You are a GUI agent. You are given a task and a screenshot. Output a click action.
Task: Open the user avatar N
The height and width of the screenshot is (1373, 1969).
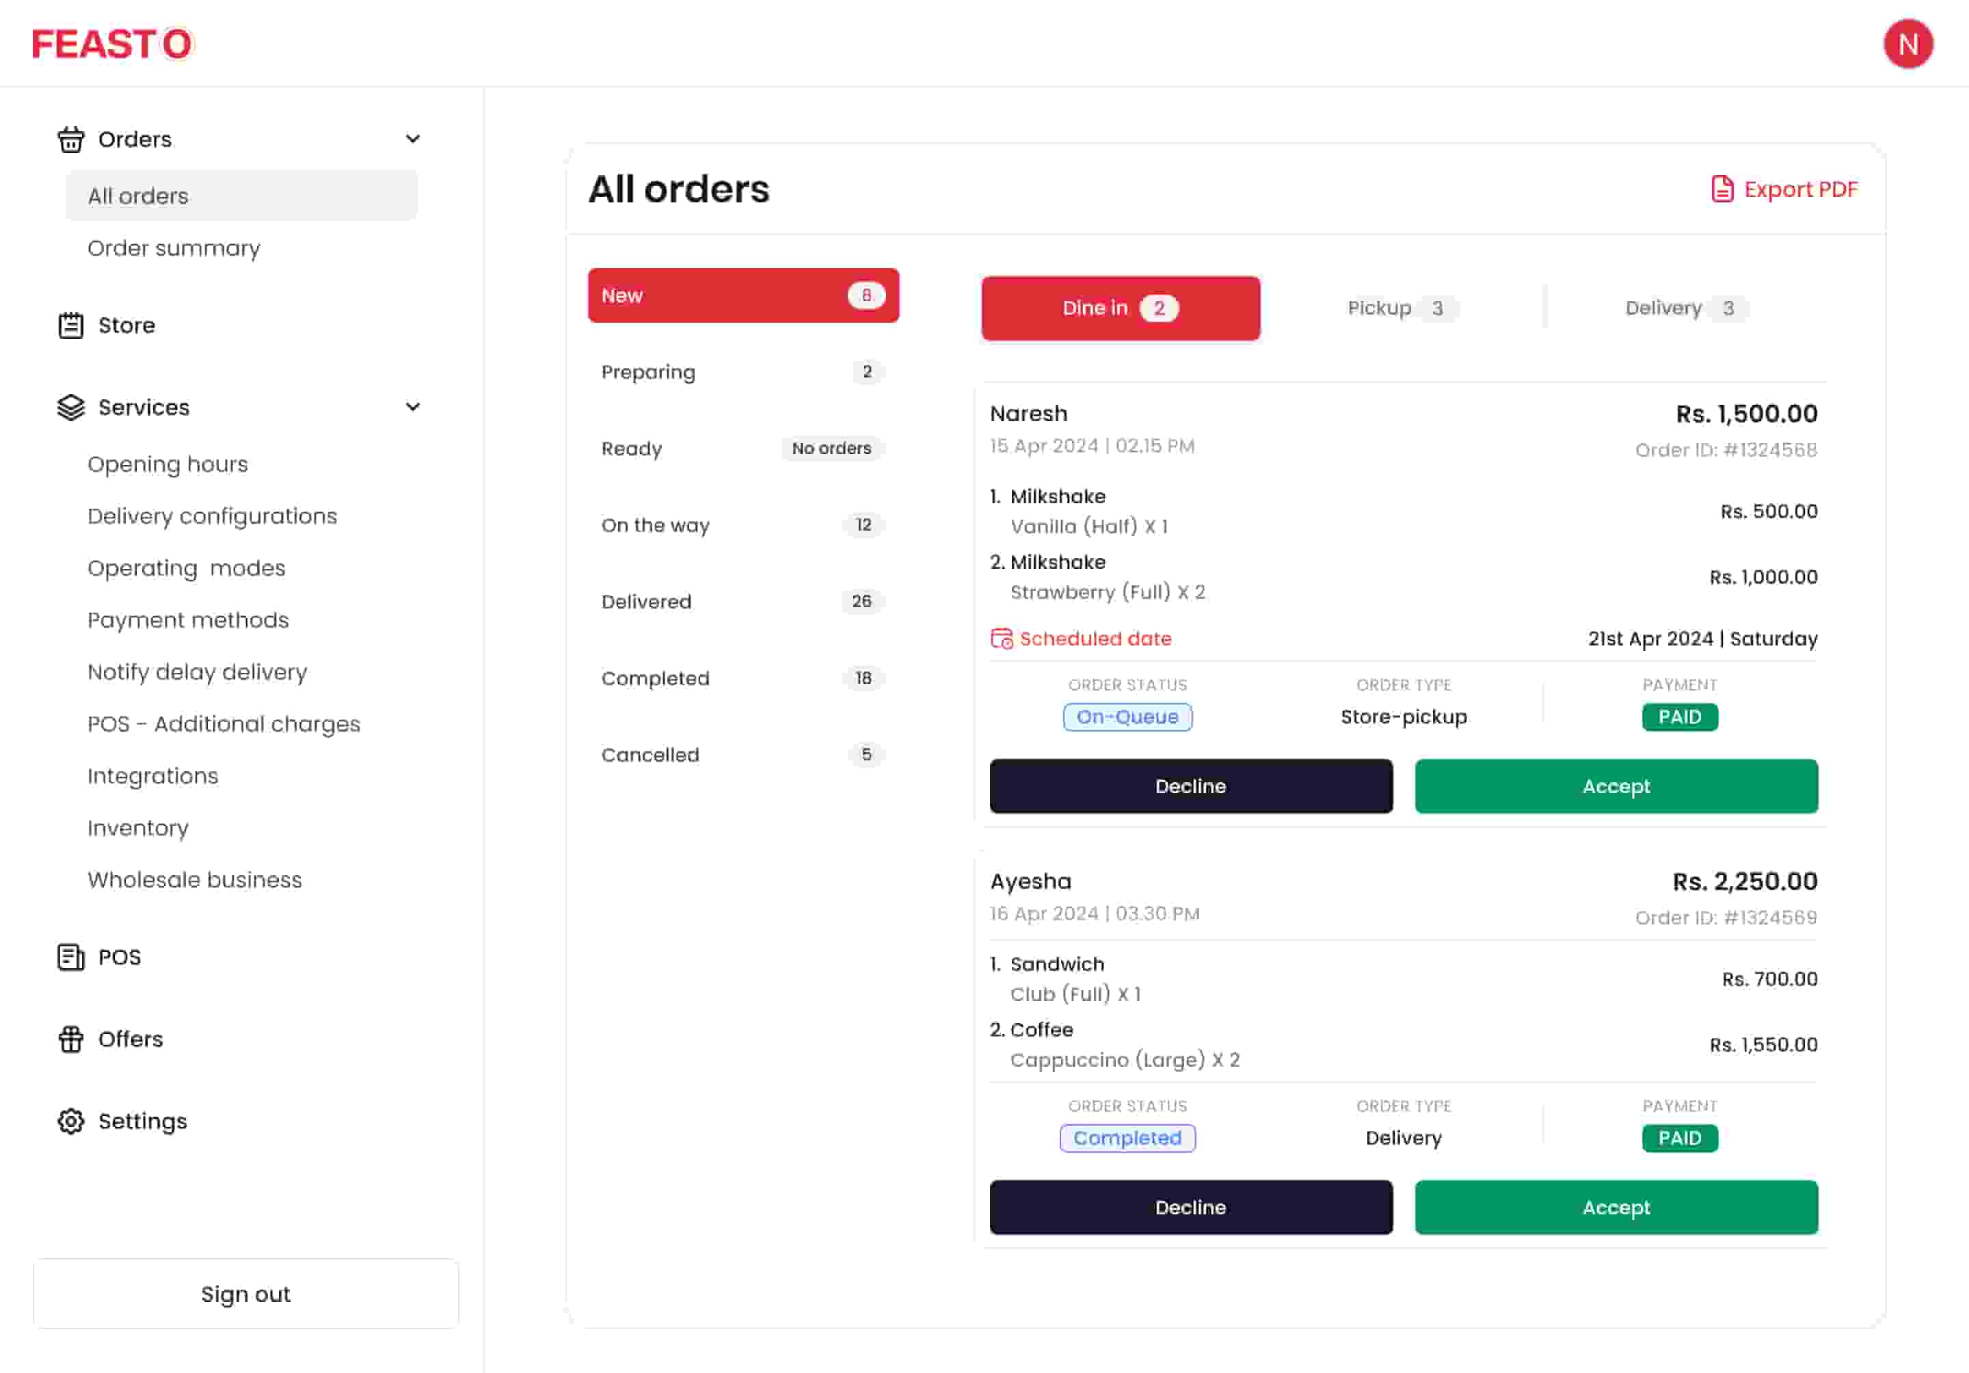[1907, 44]
